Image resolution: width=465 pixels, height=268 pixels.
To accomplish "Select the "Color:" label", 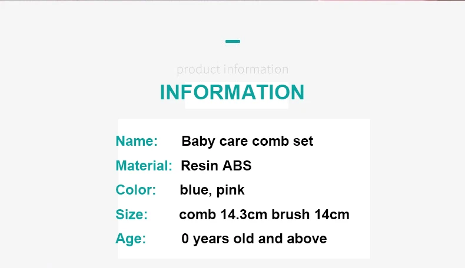I will pyautogui.click(x=136, y=190).
